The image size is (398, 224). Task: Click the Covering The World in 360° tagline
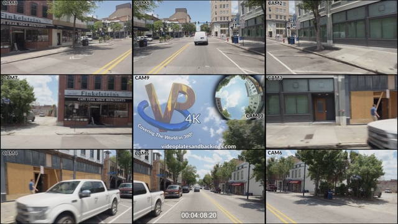point(165,132)
